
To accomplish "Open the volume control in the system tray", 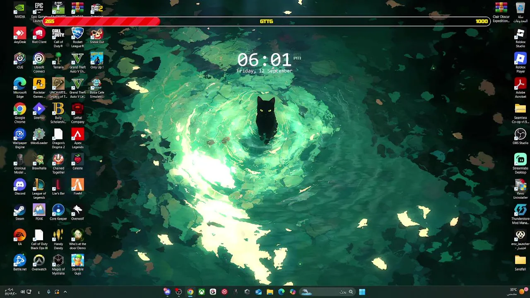I will pos(23,292).
